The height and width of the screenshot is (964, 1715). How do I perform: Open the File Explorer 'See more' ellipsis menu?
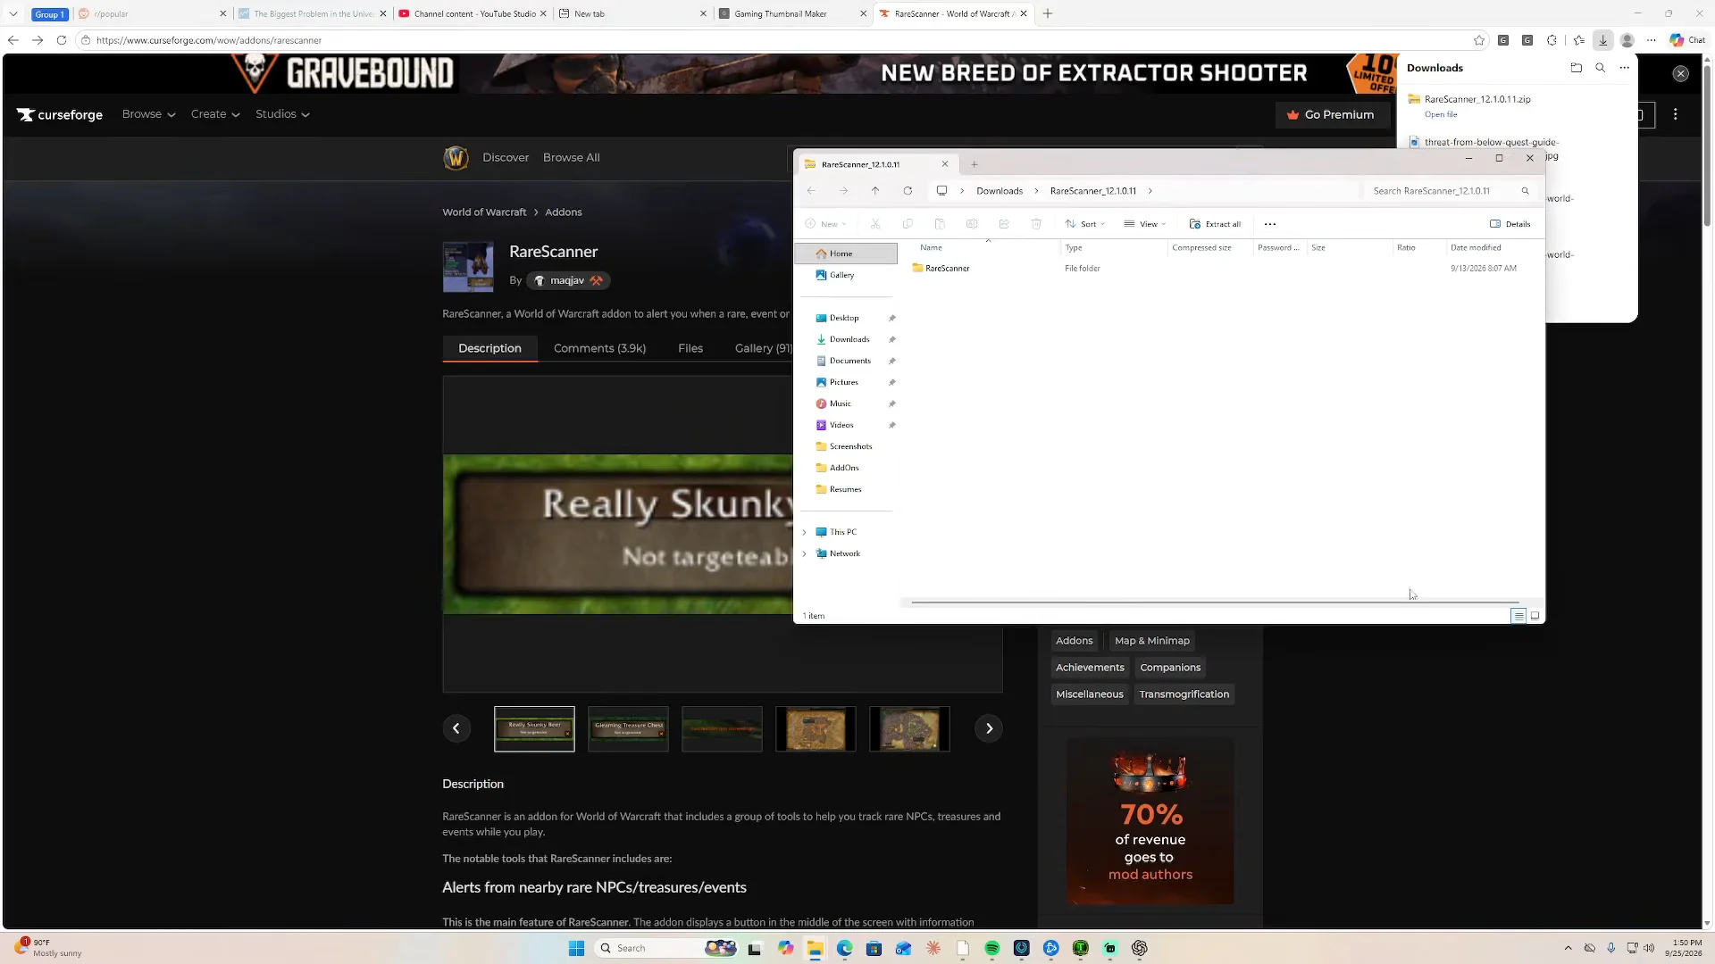(x=1270, y=224)
